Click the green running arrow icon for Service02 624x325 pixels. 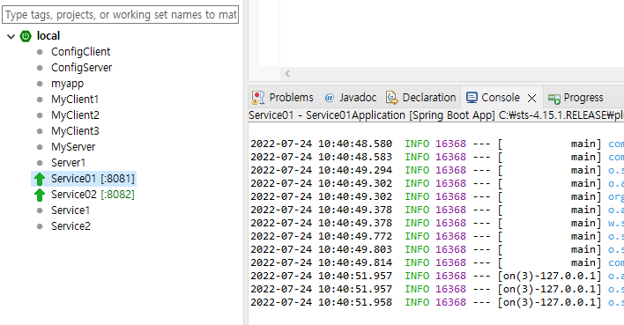(40, 195)
